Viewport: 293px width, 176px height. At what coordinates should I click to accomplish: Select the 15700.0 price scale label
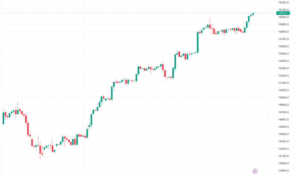284,39
